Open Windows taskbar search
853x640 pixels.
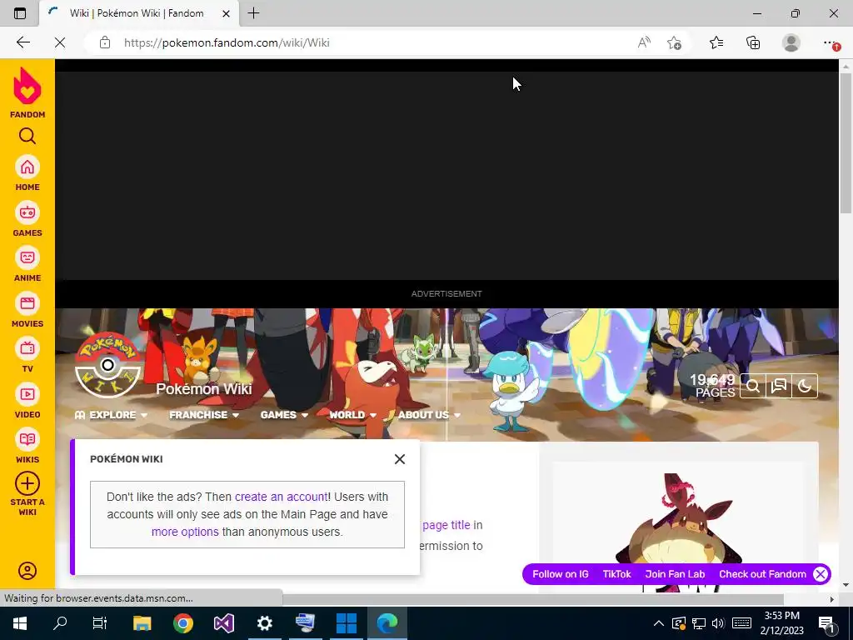click(60, 622)
